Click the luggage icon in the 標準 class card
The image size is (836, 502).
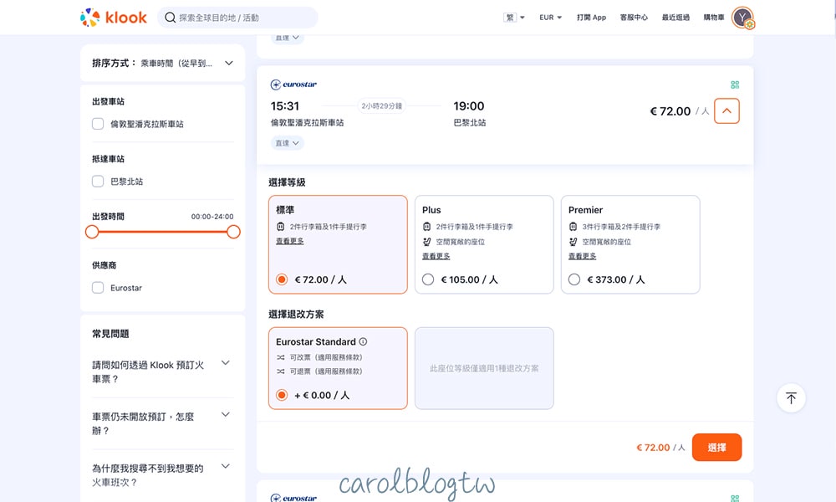tap(280, 227)
